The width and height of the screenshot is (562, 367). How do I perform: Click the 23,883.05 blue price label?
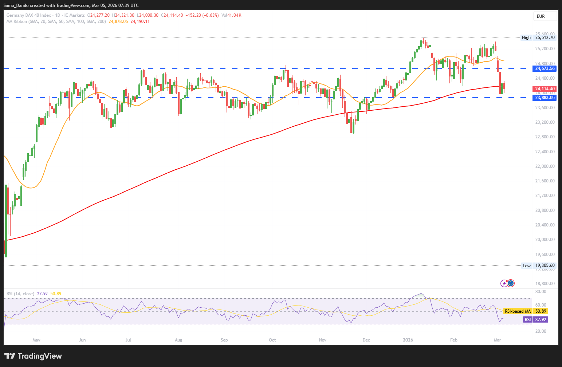[x=545, y=98]
